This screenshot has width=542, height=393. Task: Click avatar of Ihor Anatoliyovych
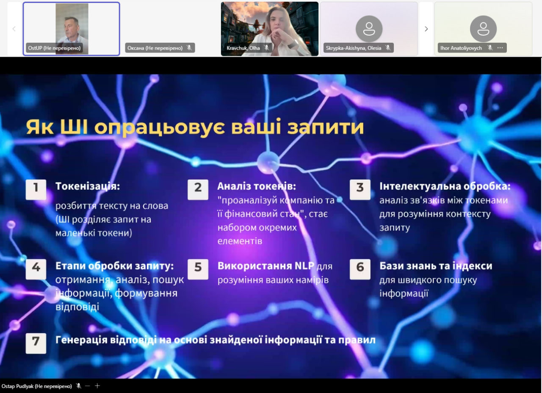(483, 29)
